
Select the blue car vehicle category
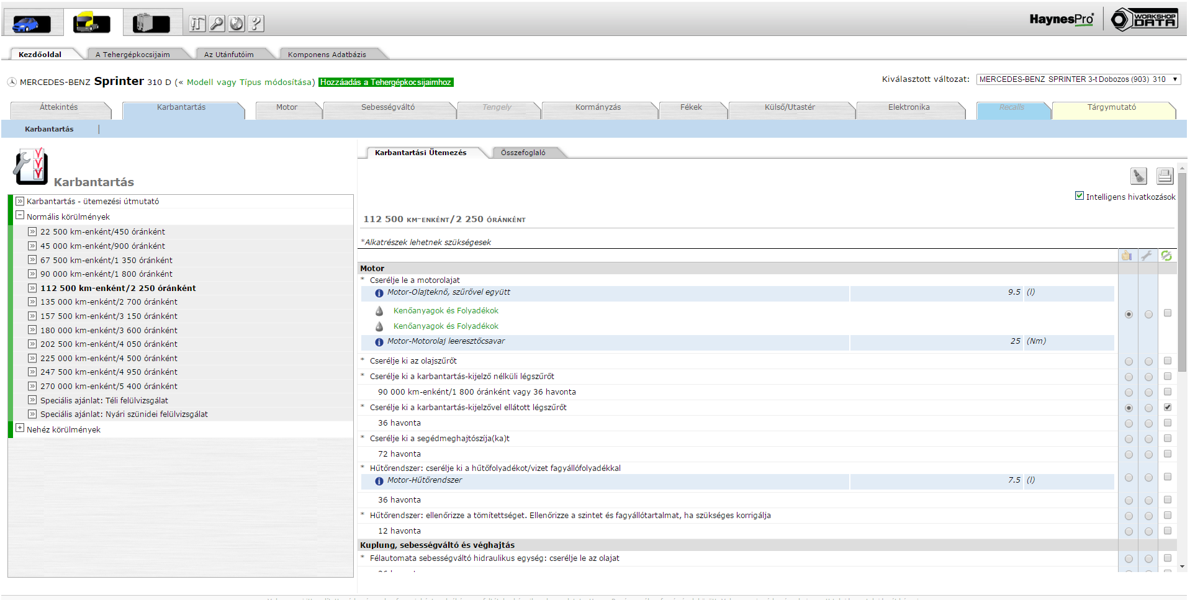tap(31, 24)
